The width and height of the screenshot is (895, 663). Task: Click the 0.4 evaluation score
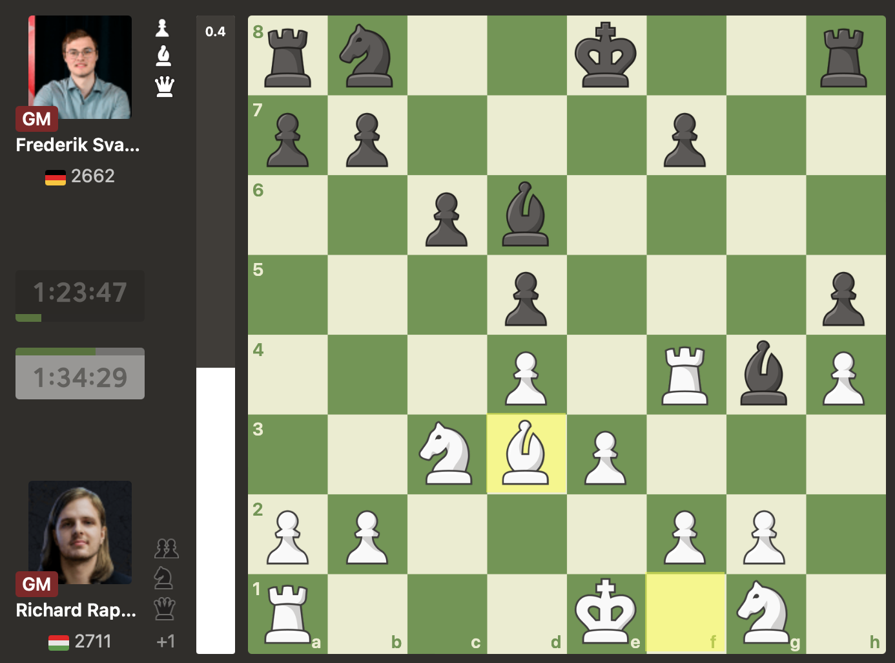click(x=216, y=32)
